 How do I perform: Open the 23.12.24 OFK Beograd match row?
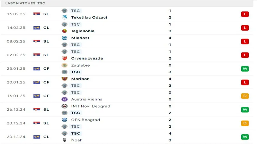click(x=127, y=123)
